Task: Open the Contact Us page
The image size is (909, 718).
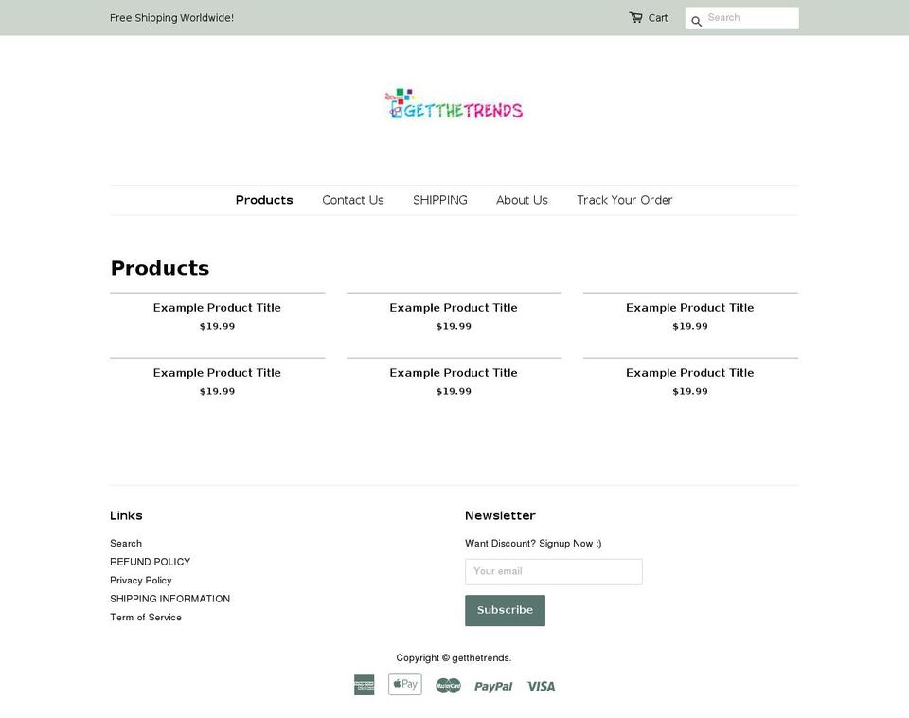Action: [x=352, y=200]
